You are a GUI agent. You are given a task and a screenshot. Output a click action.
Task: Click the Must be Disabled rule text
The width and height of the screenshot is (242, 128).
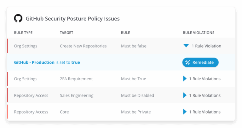point(137,95)
